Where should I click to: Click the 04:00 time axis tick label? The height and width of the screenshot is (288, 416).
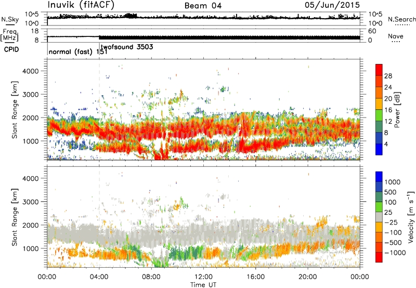tap(99, 277)
